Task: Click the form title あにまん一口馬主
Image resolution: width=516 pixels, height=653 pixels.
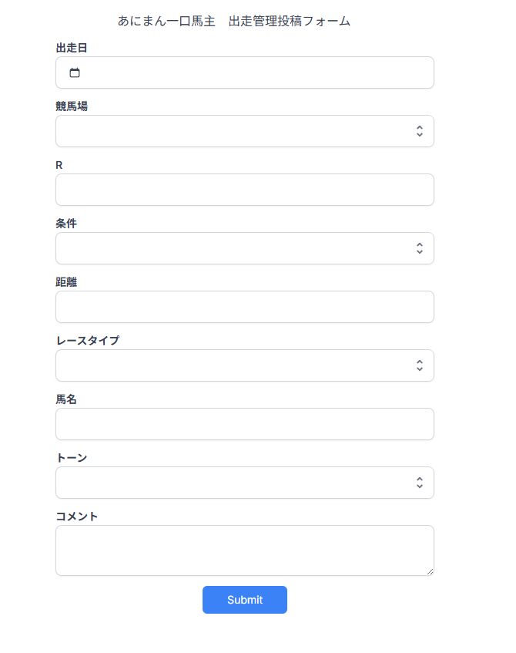Action: tap(166, 22)
